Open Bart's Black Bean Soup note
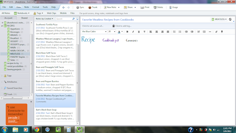236x133 pixels. point(55,114)
